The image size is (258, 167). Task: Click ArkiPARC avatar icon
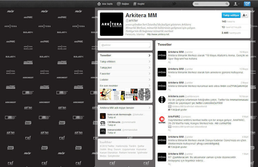point(162,120)
